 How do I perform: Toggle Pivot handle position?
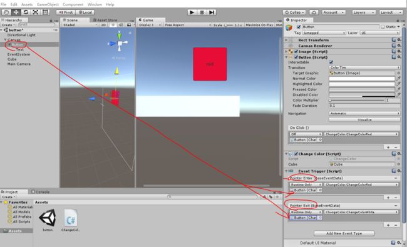[66, 12]
